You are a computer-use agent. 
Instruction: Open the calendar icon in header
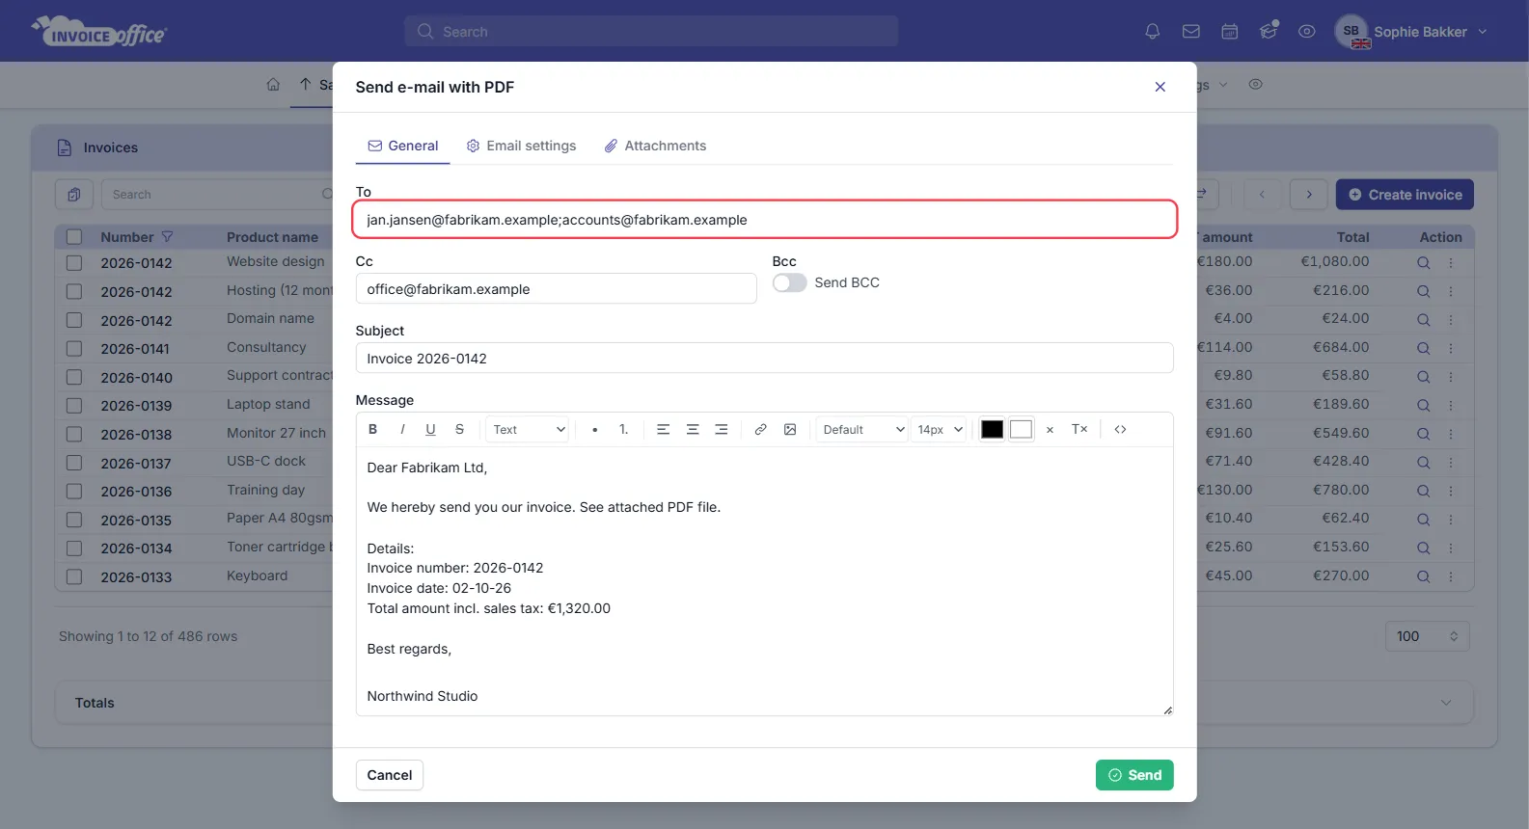click(1229, 32)
